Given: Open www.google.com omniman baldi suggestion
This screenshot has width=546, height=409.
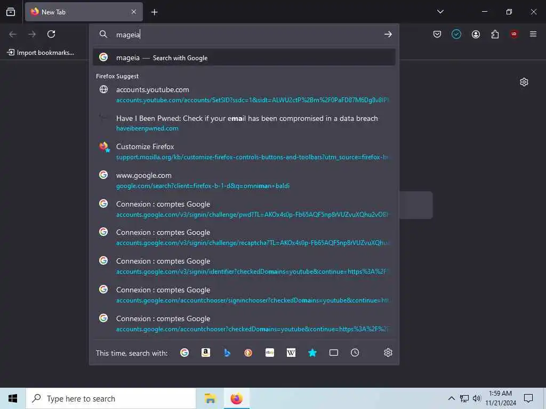Looking at the screenshot, I should (x=244, y=181).
